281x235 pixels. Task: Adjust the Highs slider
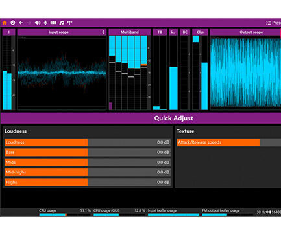click(x=88, y=182)
